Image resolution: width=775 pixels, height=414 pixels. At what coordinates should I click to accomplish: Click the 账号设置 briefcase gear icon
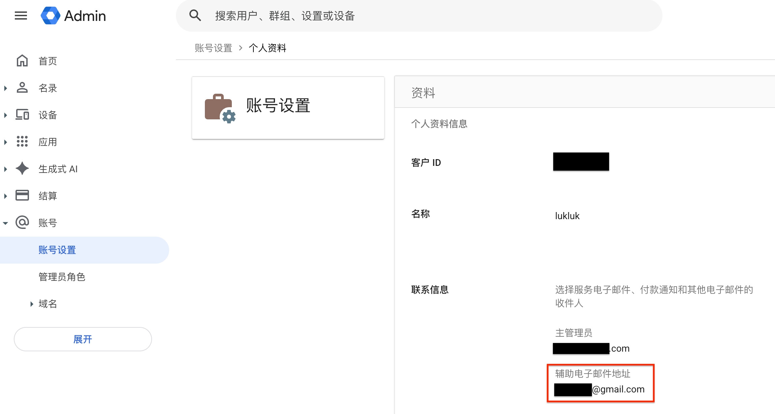click(220, 108)
